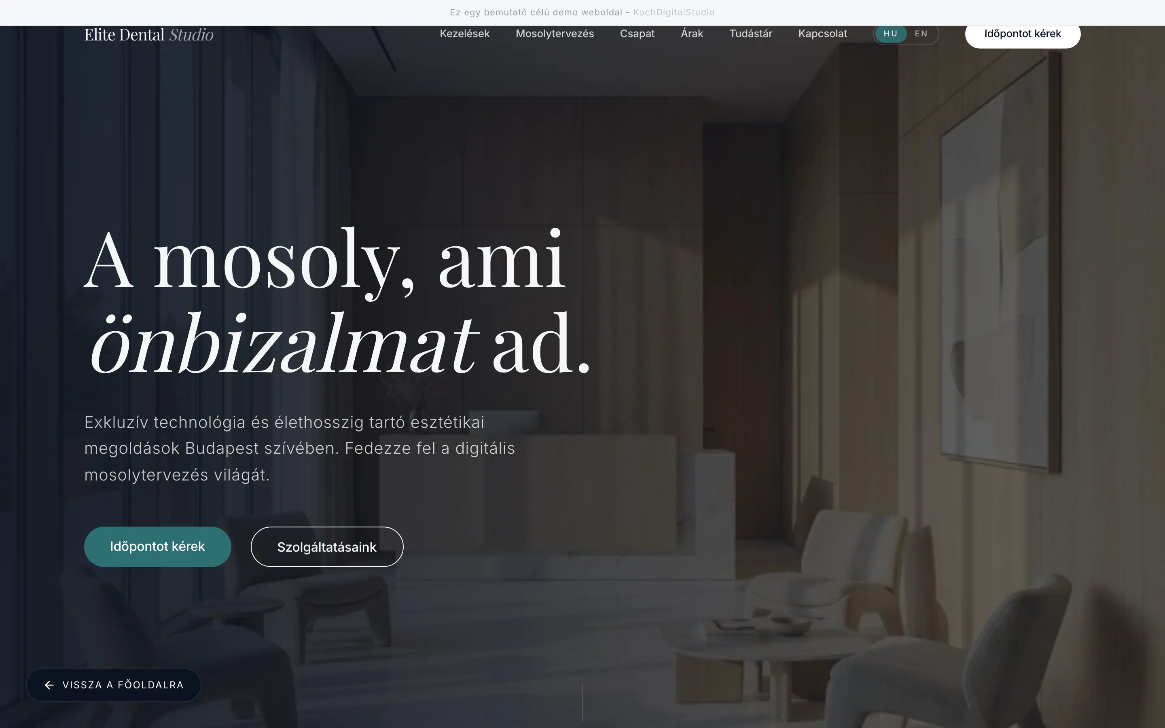Screen dimensions: 1165x728
Task: Open Szolgáltatásaink outlined button
Action: click(327, 547)
